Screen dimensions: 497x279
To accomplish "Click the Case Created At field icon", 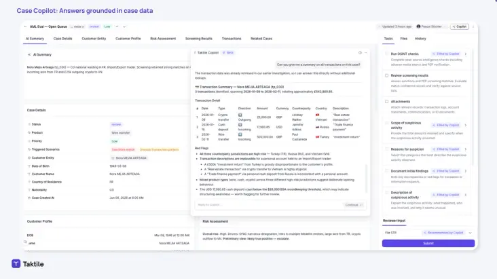I will [29, 198].
